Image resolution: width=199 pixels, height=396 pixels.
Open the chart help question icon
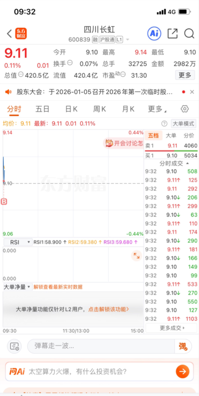click(164, 124)
